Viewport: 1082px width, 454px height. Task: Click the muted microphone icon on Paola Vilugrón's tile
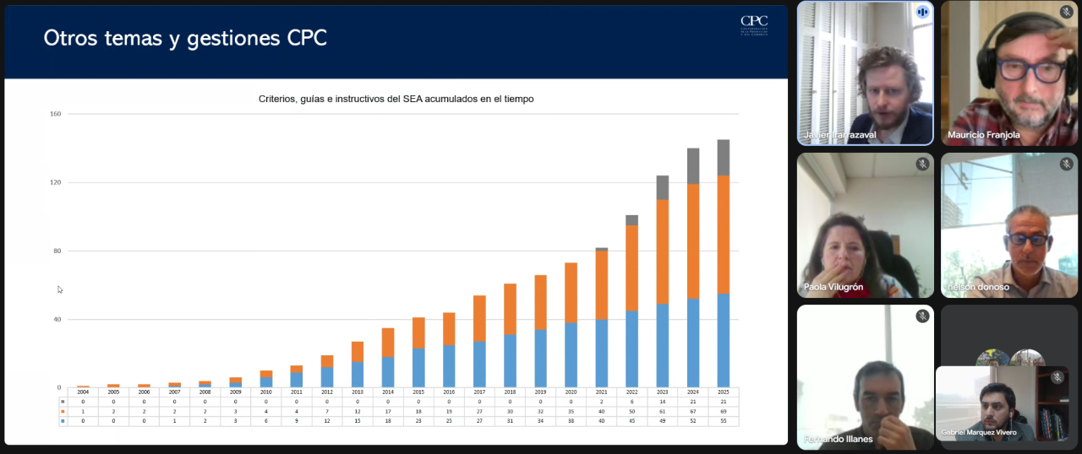click(x=922, y=164)
